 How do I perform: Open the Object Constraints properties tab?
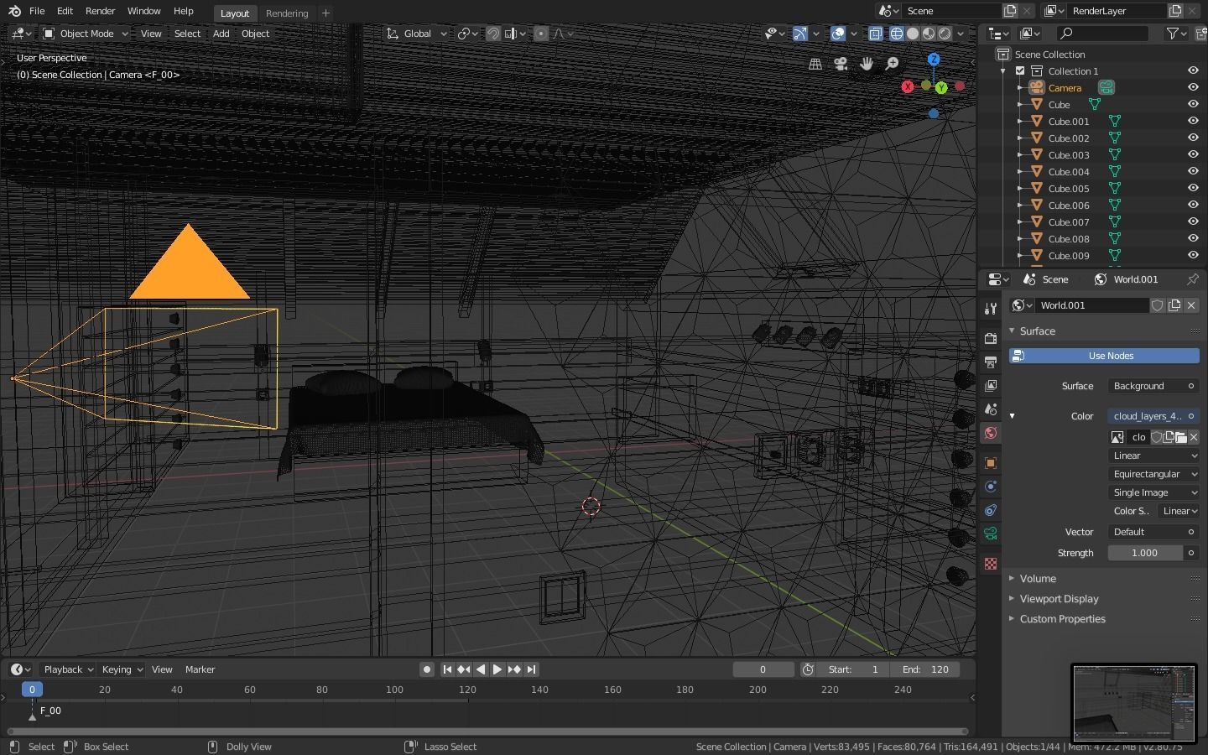(x=991, y=510)
